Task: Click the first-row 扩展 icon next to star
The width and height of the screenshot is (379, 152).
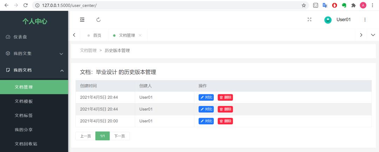Action: click(316, 5)
